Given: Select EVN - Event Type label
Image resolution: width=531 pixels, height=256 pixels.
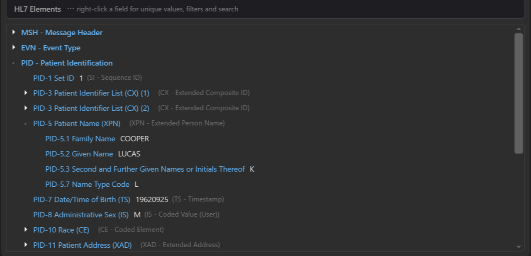Looking at the screenshot, I should (x=51, y=48).
